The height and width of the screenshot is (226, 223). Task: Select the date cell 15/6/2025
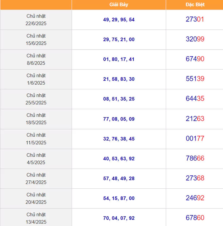point(36,40)
